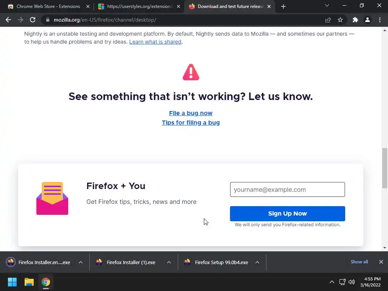Focus the yourname@example.com email field
Screen dimensions: 388x291
[287, 189]
